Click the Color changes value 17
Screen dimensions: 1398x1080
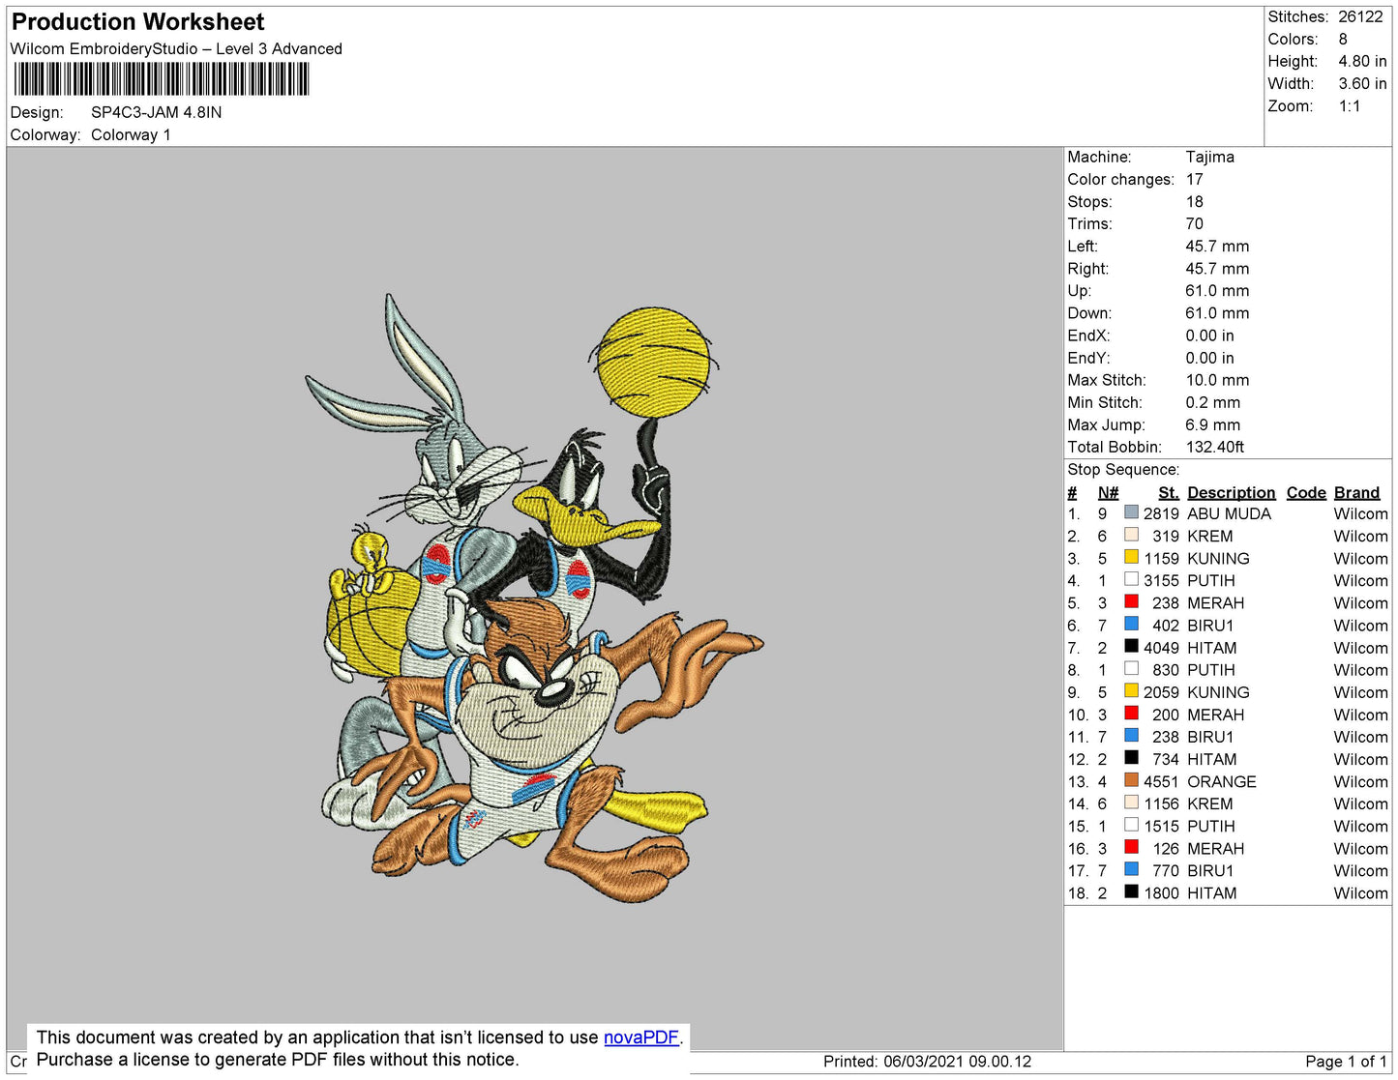coord(1194,179)
